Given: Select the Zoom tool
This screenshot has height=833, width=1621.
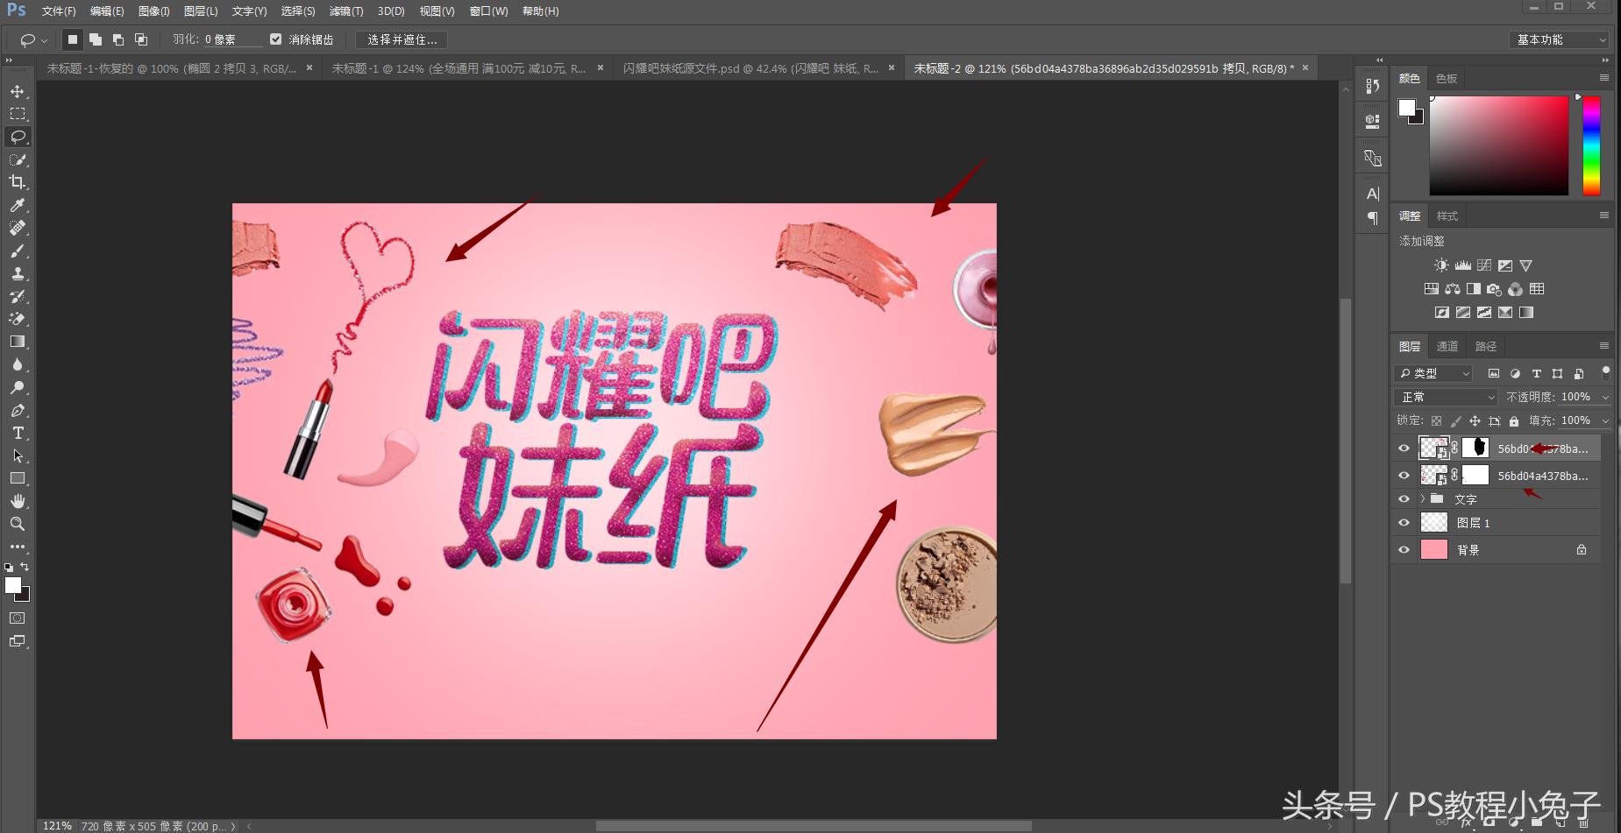Looking at the screenshot, I should 18,524.
